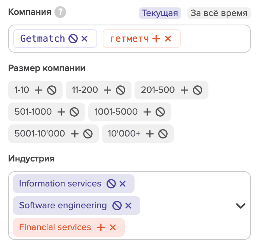Click the help question mark next to Компания

point(60,12)
